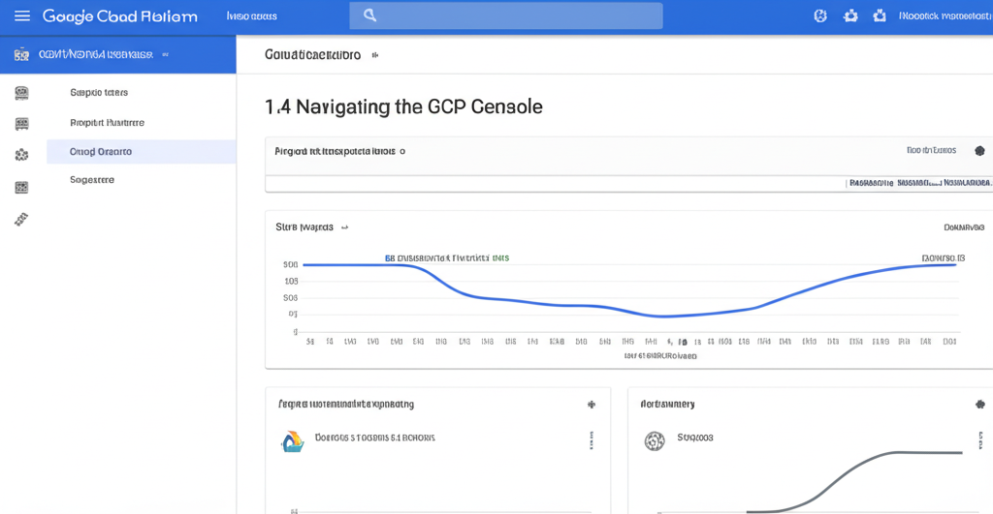The width and height of the screenshot is (993, 514).
Task: Click the gear icon on bottom-right card
Action: pyautogui.click(x=979, y=404)
